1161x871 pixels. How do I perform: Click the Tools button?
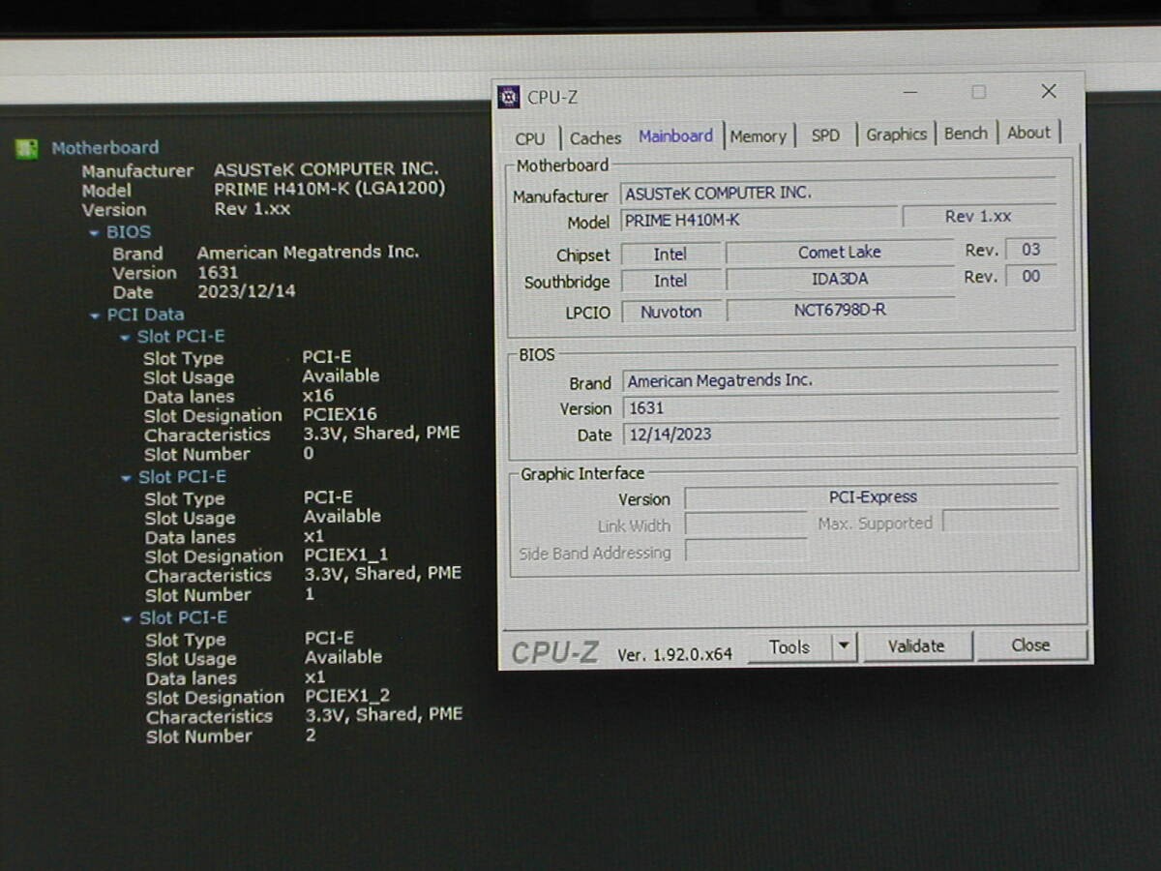(x=789, y=647)
